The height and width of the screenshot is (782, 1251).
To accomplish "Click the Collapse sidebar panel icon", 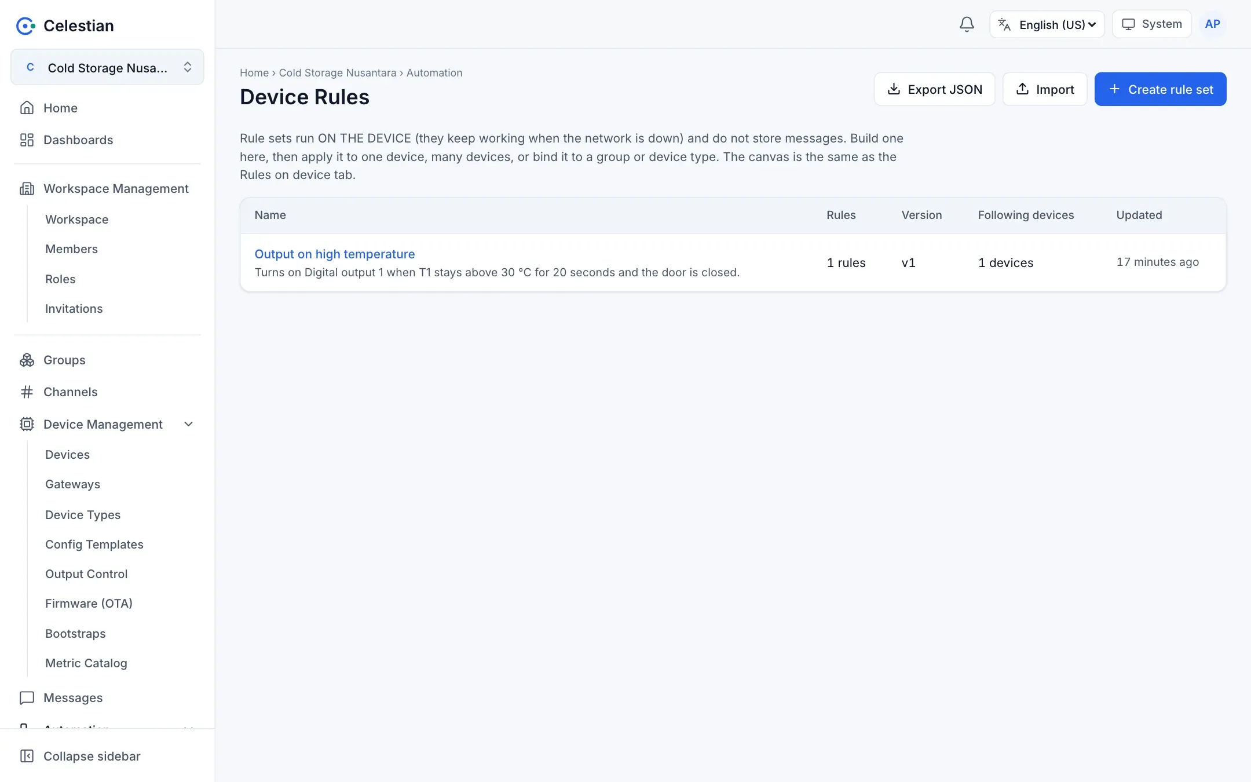I will [27, 756].
